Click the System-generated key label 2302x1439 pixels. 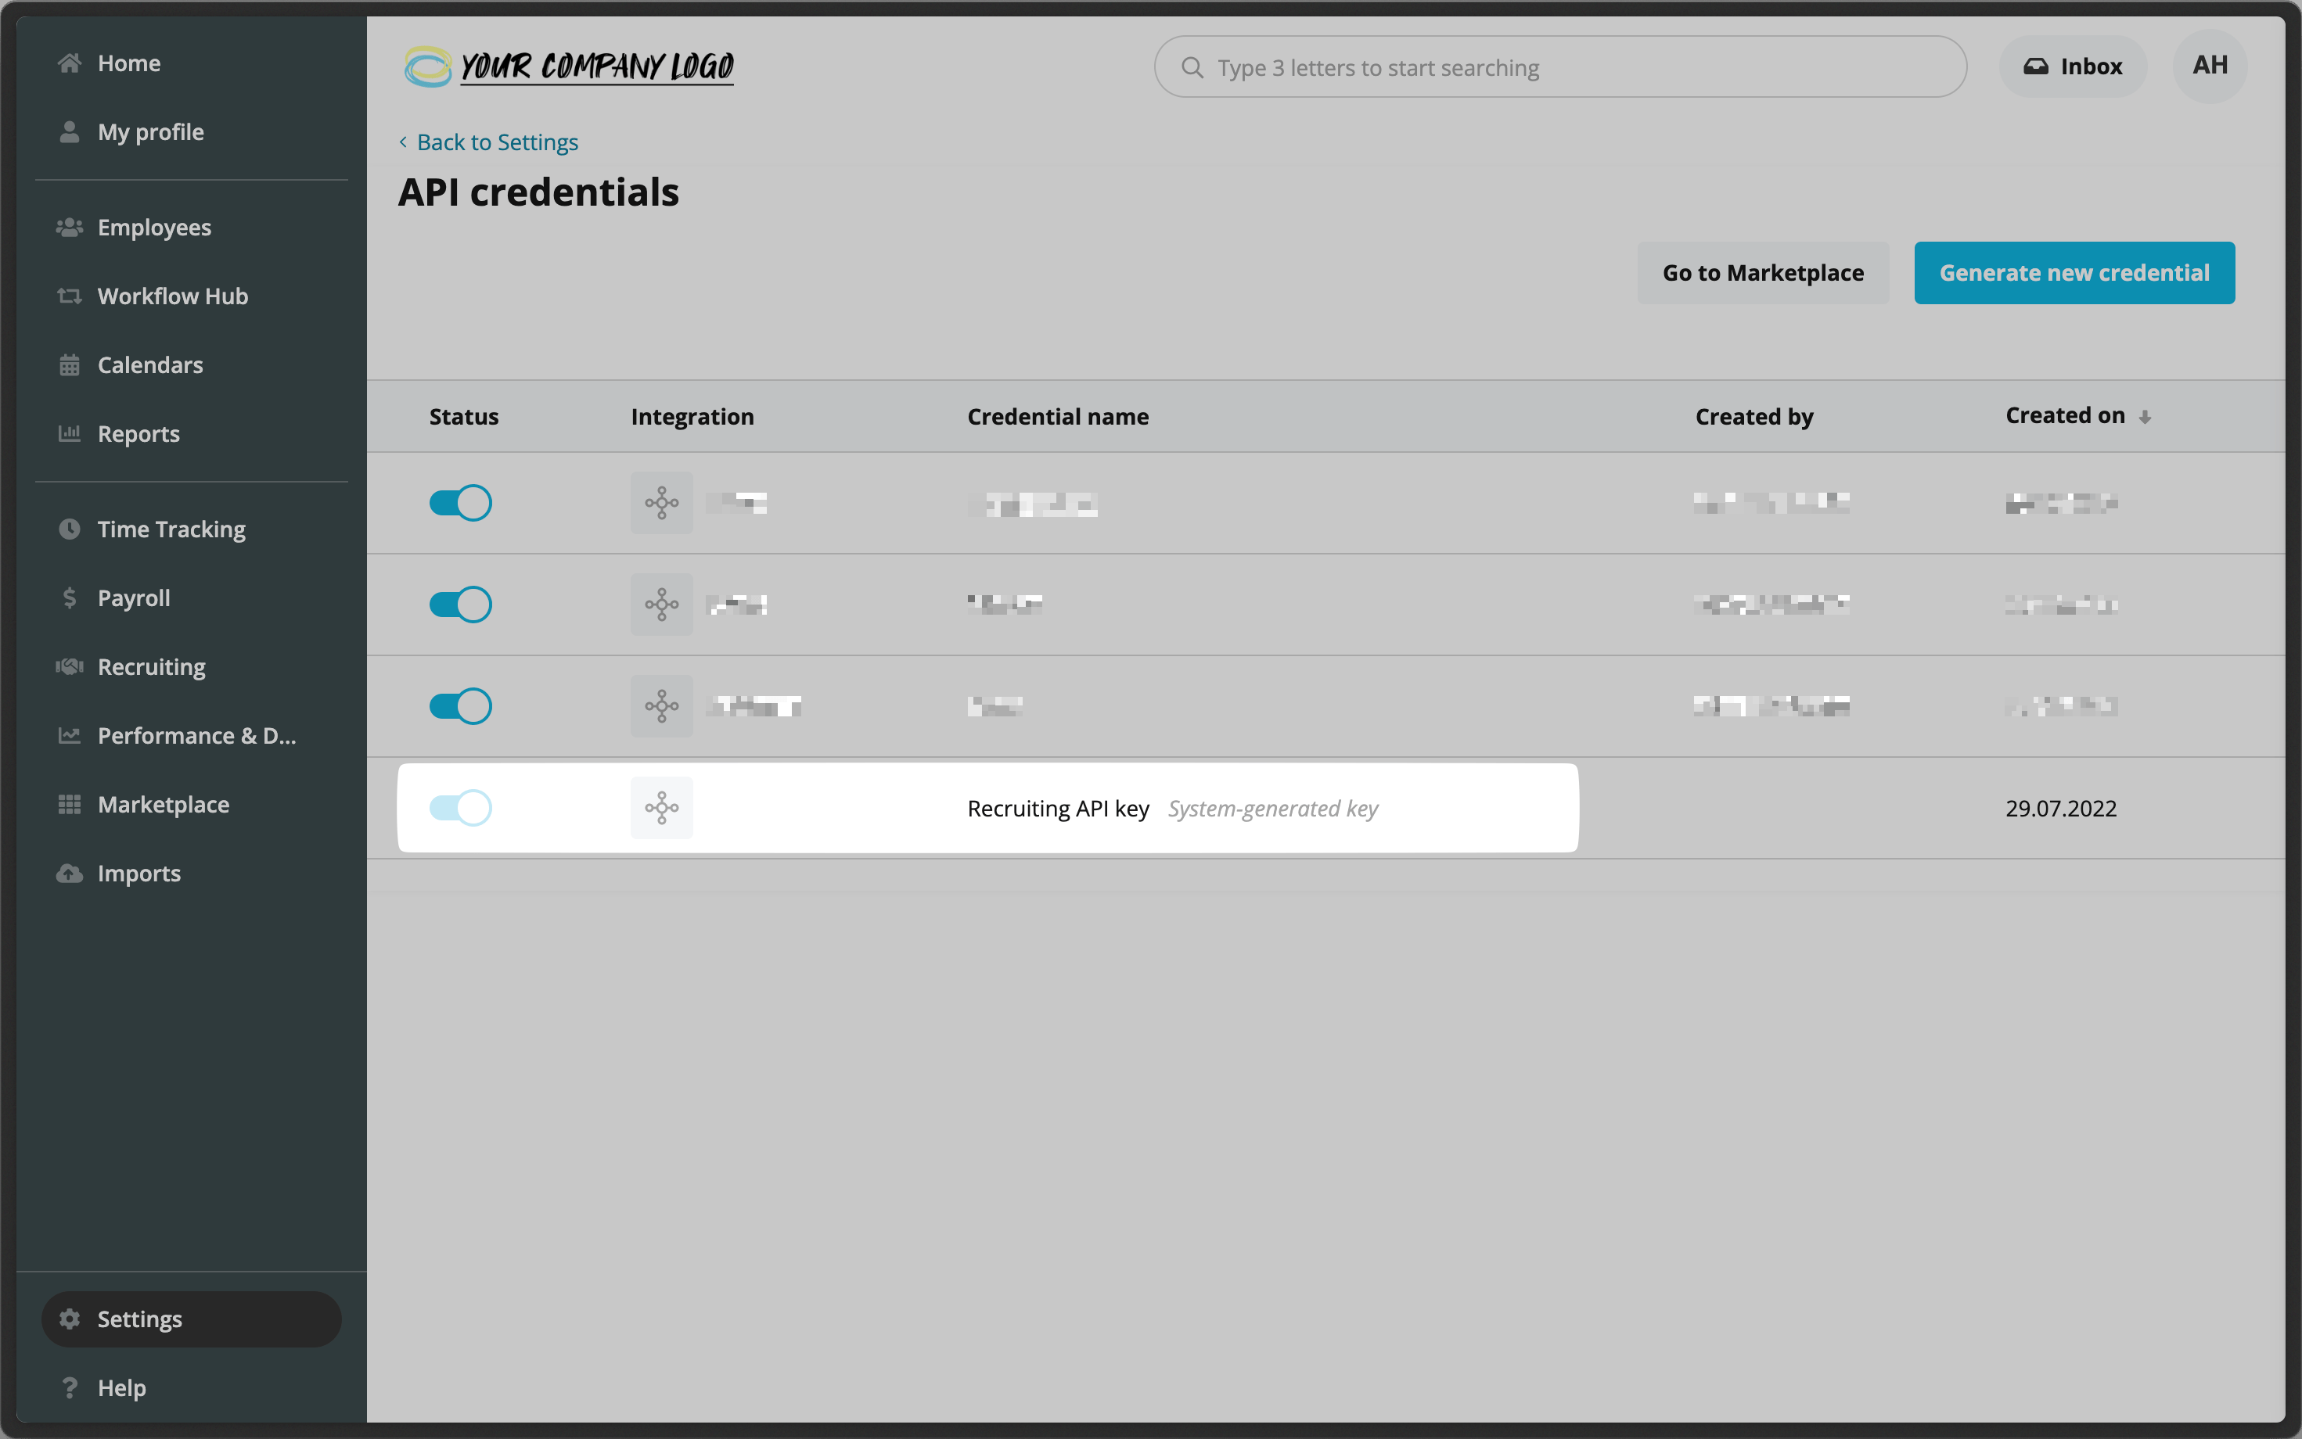tap(1273, 808)
